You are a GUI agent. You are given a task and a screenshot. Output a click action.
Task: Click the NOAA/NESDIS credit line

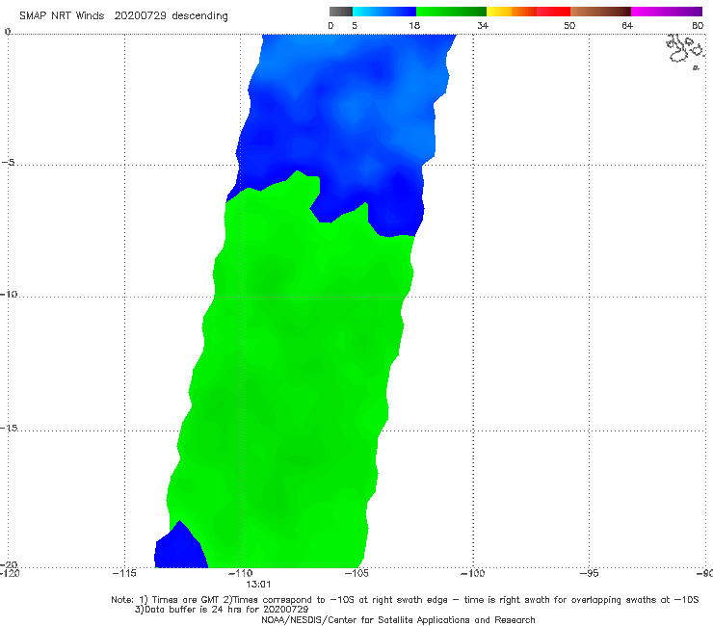(x=398, y=620)
